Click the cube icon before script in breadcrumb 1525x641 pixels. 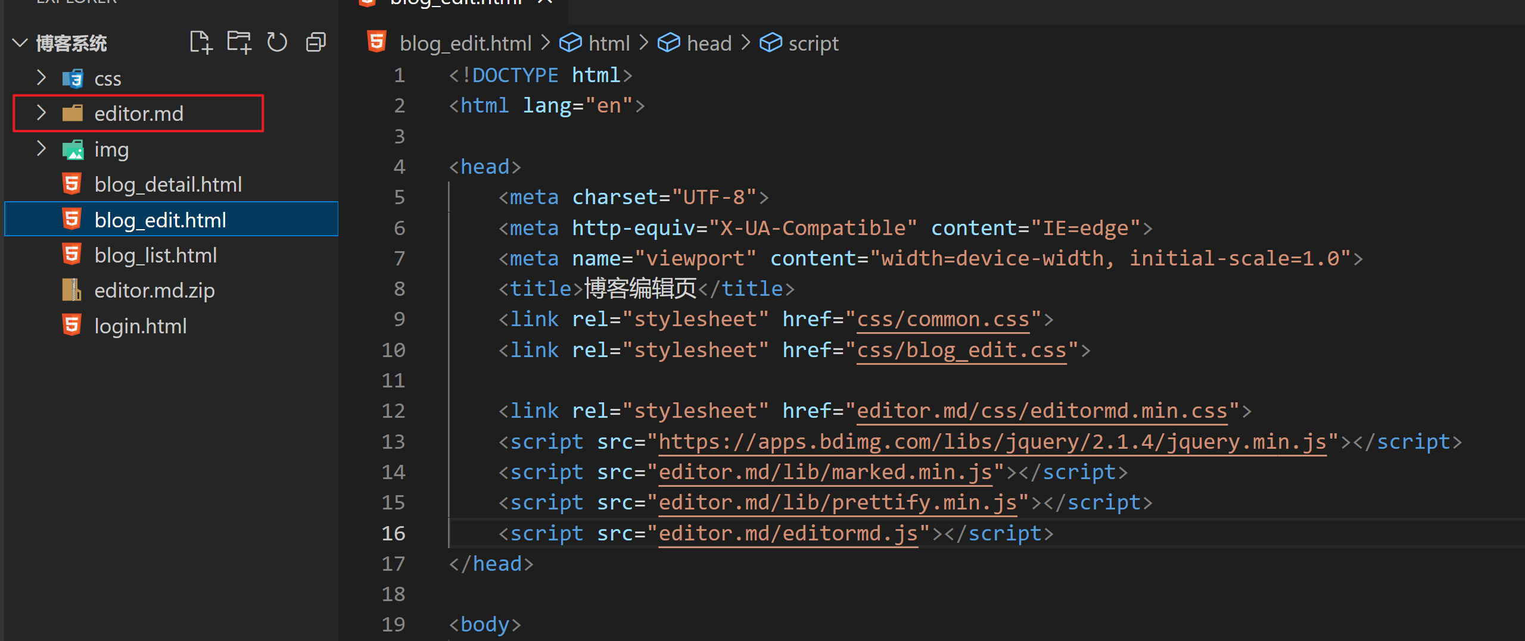click(771, 42)
